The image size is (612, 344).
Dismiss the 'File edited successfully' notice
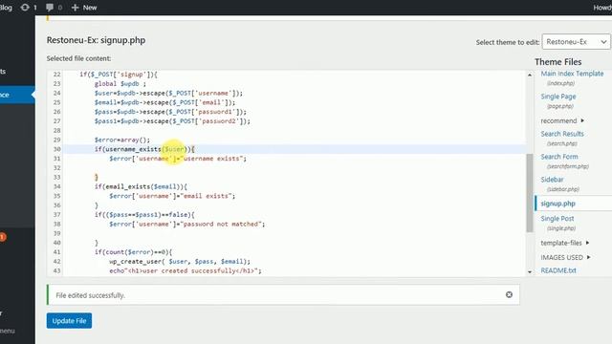pyautogui.click(x=509, y=295)
